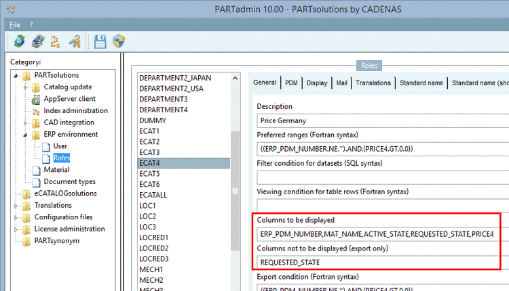Collapse the ERP environment tree node
This screenshot has height=291, width=509.
[25, 135]
